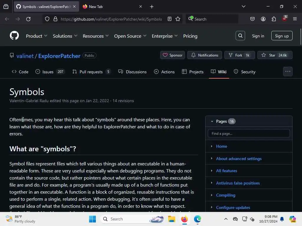The width and height of the screenshot is (302, 226).
Task: Click the GitHub search magnifier button
Action: [240, 36]
